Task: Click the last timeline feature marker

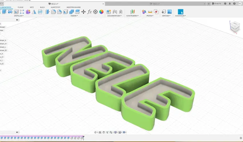Action: [x=82, y=138]
